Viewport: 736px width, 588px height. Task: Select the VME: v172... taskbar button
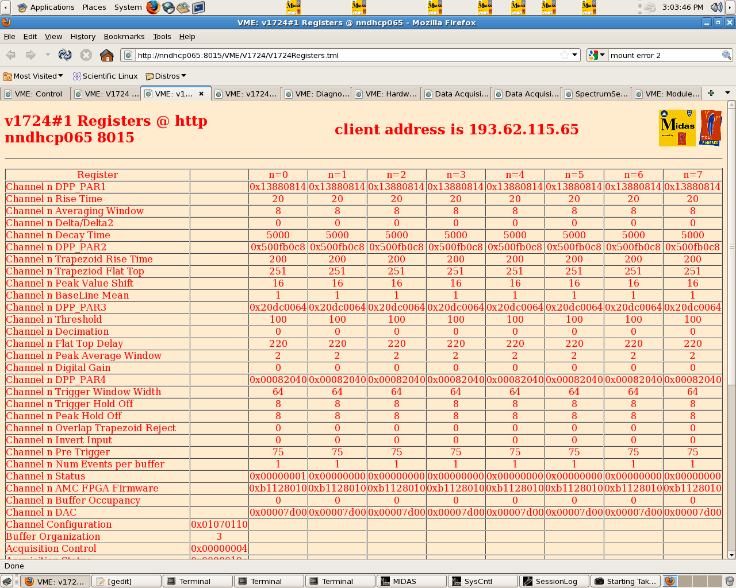tap(55, 581)
